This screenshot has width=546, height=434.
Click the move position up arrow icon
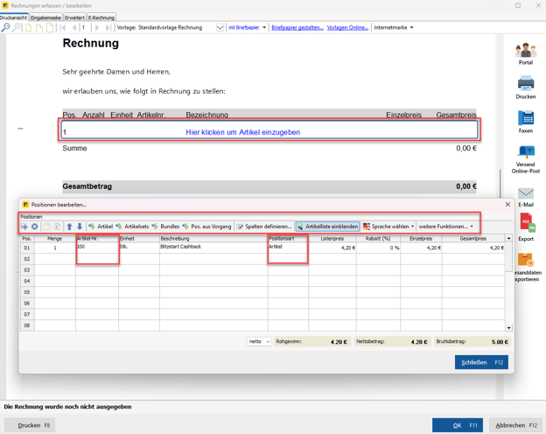point(69,227)
